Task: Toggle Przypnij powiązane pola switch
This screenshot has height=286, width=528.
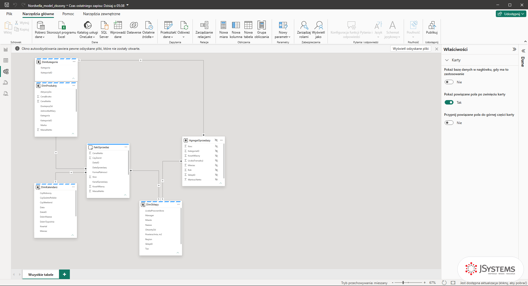Action: (449, 123)
